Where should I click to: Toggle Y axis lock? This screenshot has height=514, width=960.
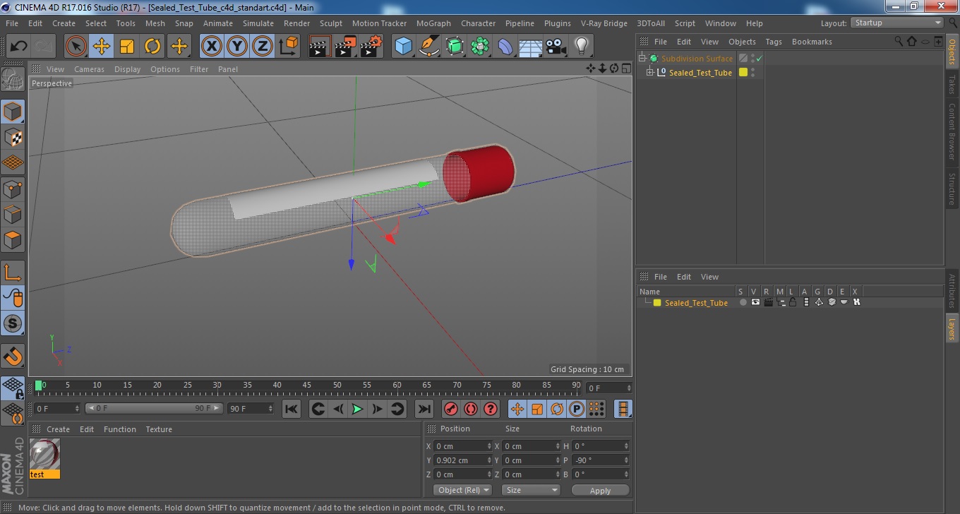(x=236, y=47)
